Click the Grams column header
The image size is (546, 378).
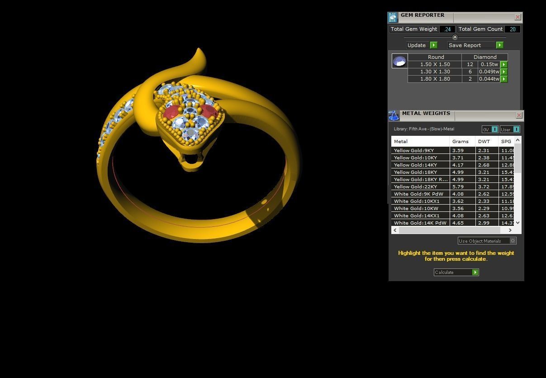coord(462,141)
